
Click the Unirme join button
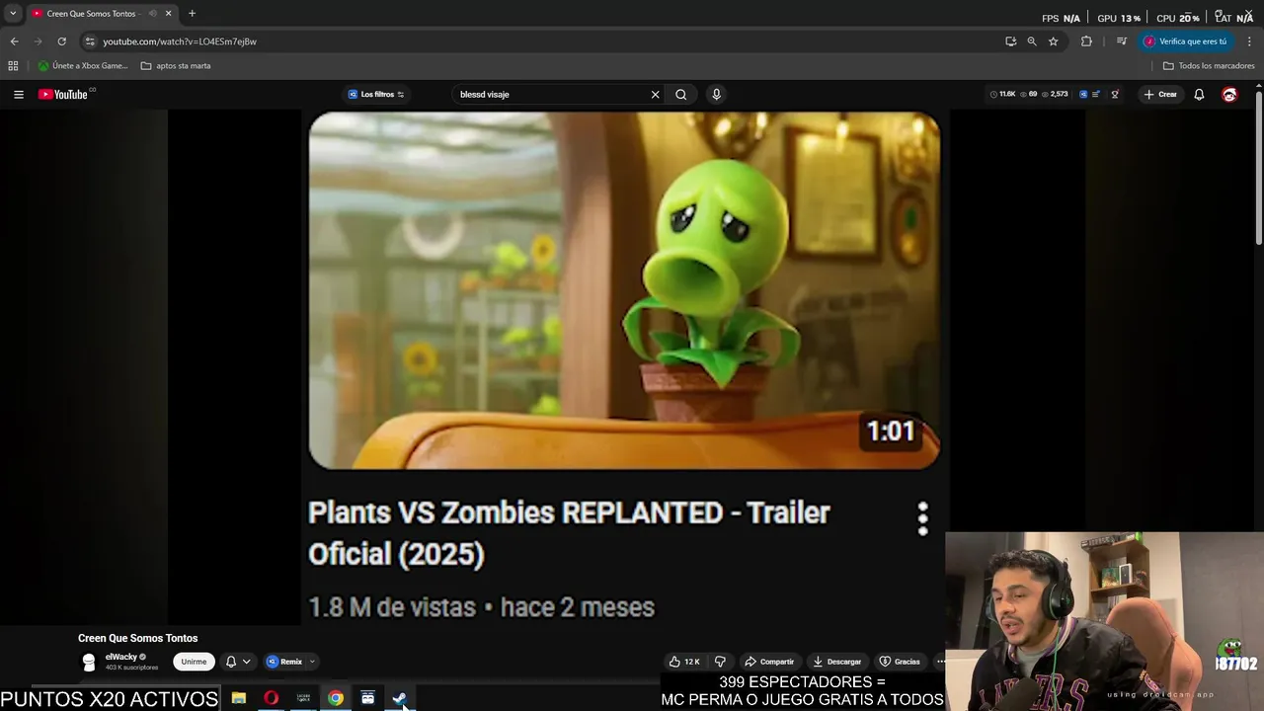click(194, 662)
